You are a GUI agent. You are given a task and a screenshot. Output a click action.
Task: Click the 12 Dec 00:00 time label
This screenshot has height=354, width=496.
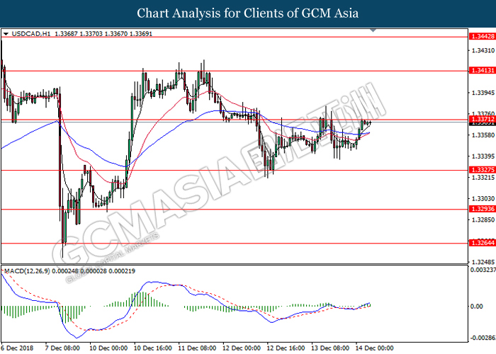242,348
